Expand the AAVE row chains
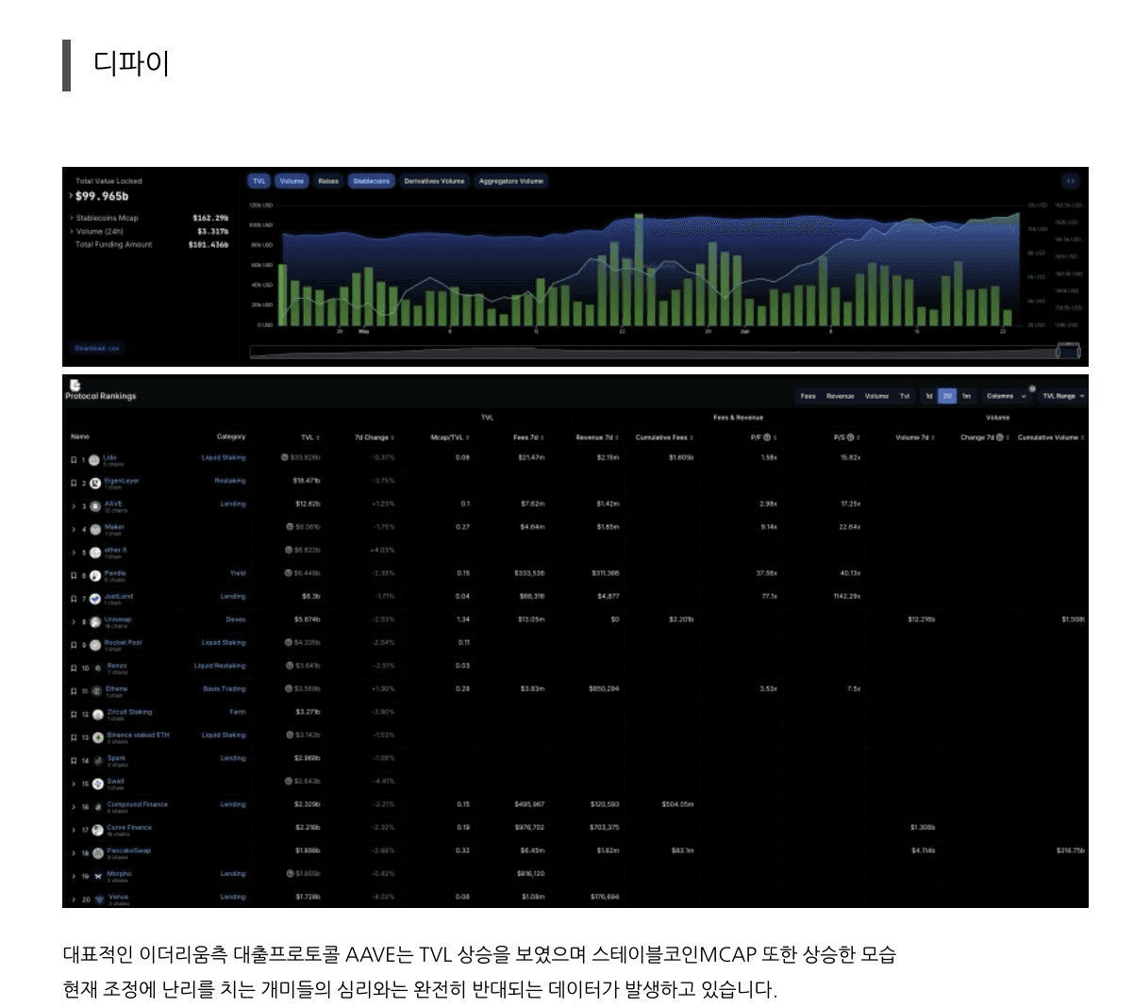This screenshot has height=1007, width=1134. click(x=74, y=506)
